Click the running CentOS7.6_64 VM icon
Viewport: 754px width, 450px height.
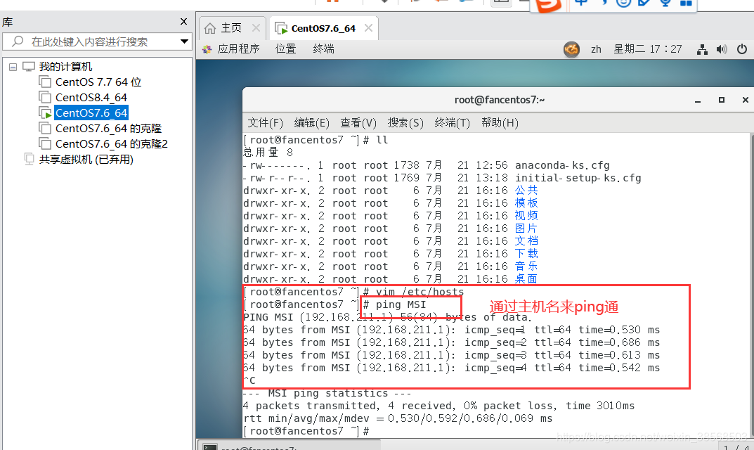[45, 112]
